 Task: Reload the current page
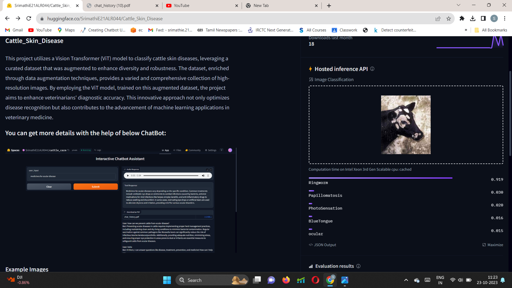click(29, 18)
